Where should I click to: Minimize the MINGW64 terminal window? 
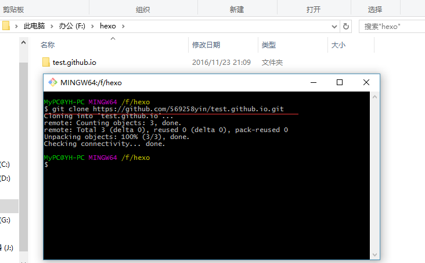click(314, 82)
